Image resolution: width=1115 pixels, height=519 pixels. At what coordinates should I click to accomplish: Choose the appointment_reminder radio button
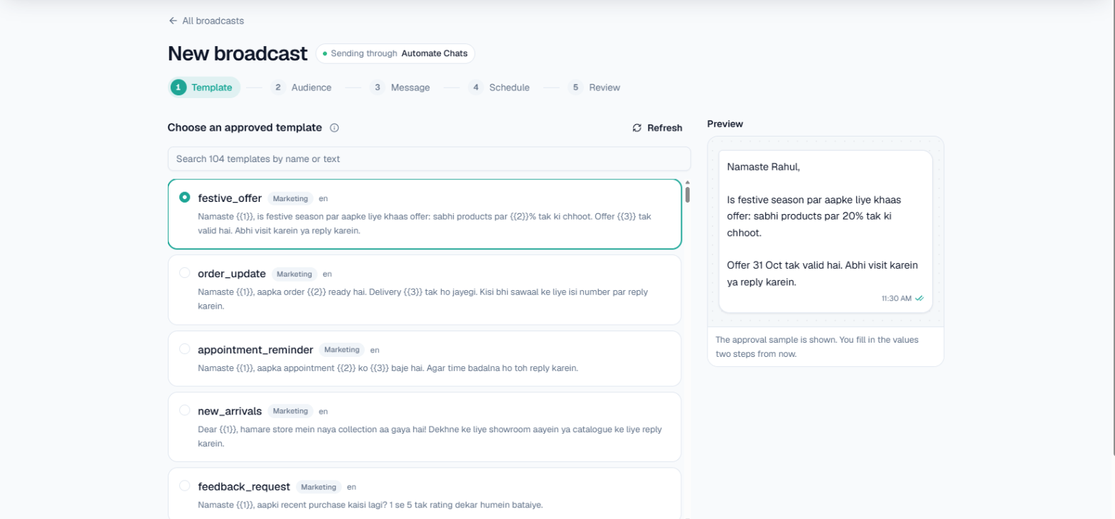[185, 348]
